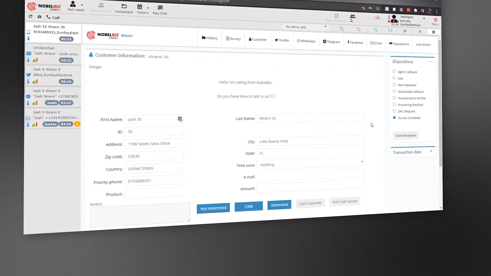This screenshot has height=276, width=491.
Task: Click the home icon in agent toolbar
Action: 39,16
